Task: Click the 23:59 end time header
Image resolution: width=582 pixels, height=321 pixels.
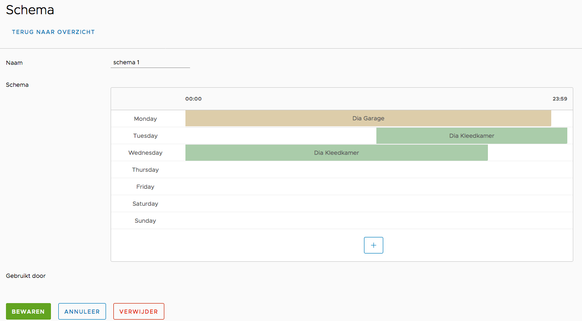Action: (x=560, y=99)
